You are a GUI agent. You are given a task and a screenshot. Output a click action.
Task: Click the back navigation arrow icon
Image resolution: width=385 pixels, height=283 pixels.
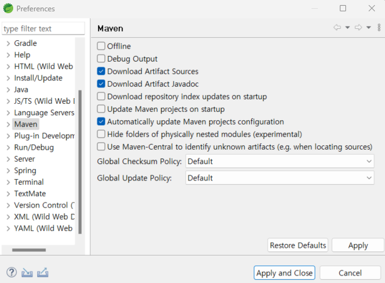[x=337, y=27]
